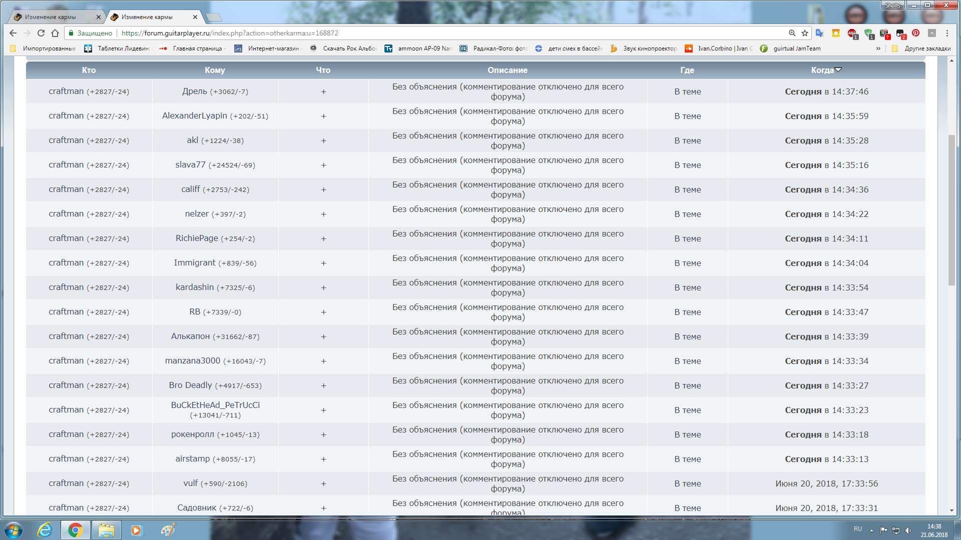Open the green shield Adguard extension
The width and height of the screenshot is (961, 540).
coord(869,33)
